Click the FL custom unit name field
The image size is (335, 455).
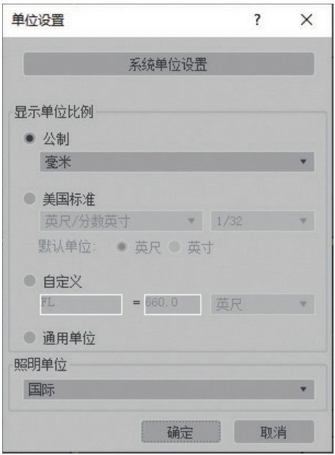81,305
